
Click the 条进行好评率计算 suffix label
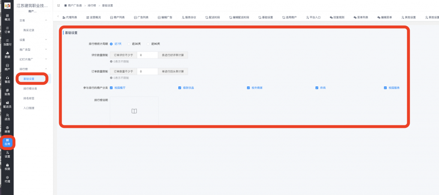(x=173, y=55)
